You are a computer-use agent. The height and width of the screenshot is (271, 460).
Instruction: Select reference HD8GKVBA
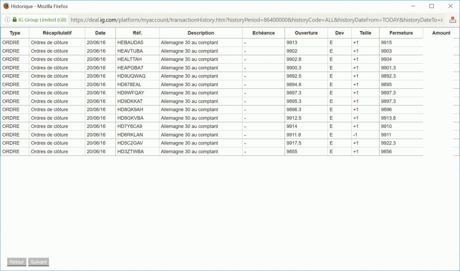point(130,118)
